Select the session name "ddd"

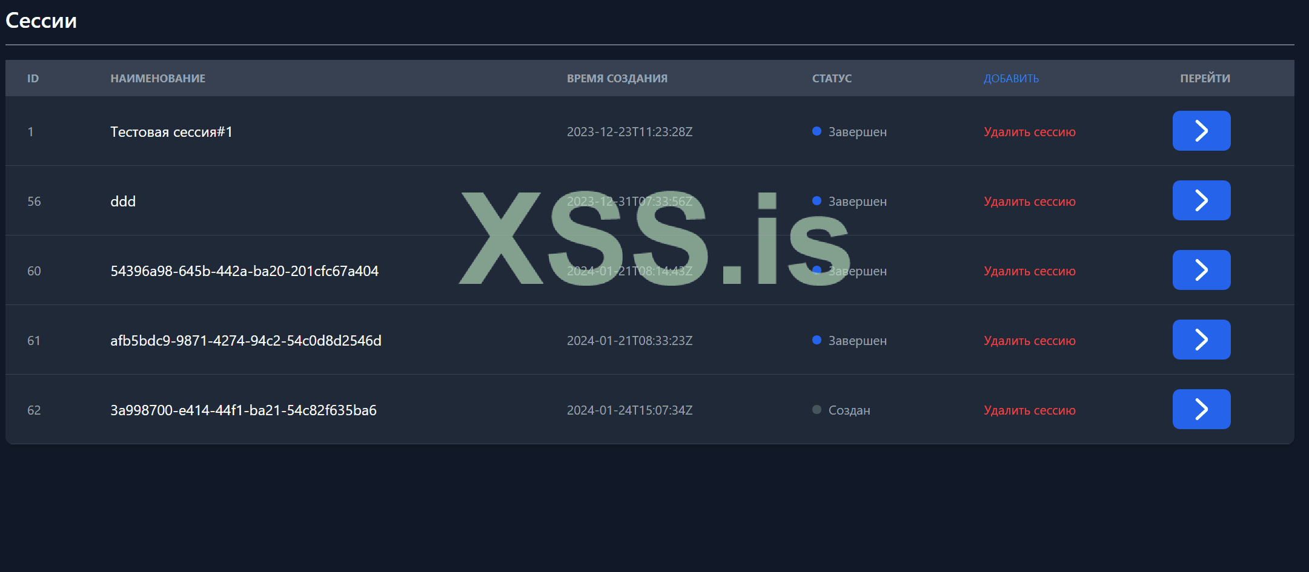pyautogui.click(x=123, y=202)
